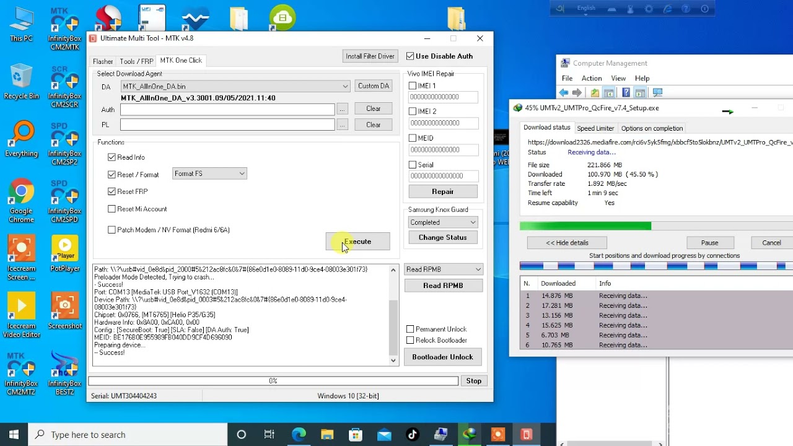Open the Samsung Knox Guard Completed dropdown

point(442,222)
